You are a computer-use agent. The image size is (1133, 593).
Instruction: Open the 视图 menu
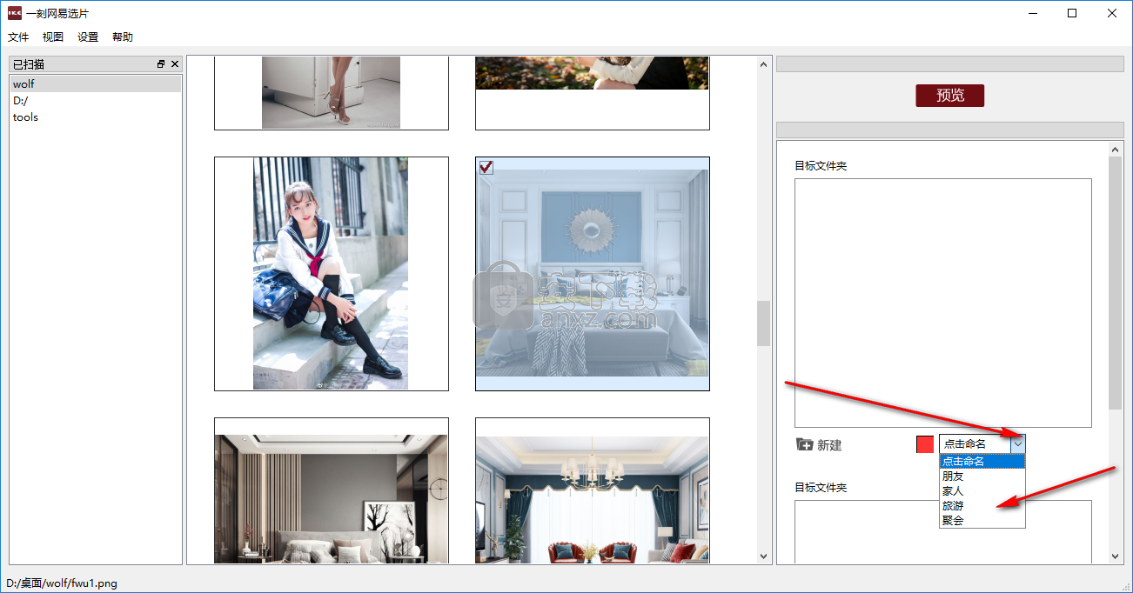(53, 37)
